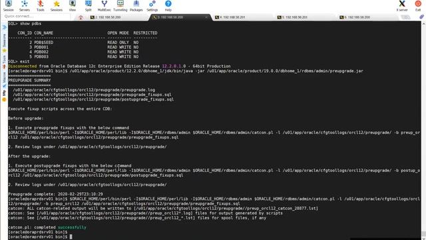Click the 'Preupgrade complete: 2020-02-29T23:10:29' line
This screenshot has width=426, height=240.
pos(55,194)
